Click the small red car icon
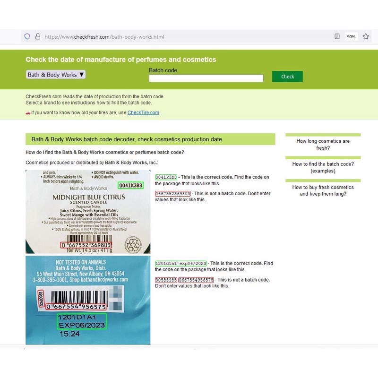 coord(28,113)
